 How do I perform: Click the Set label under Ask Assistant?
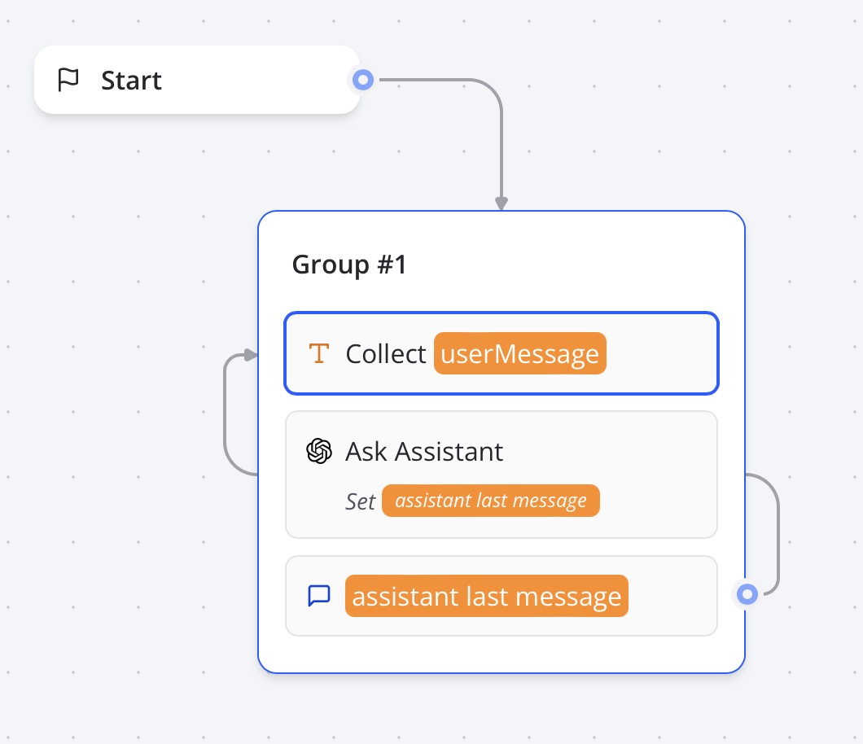click(x=360, y=501)
